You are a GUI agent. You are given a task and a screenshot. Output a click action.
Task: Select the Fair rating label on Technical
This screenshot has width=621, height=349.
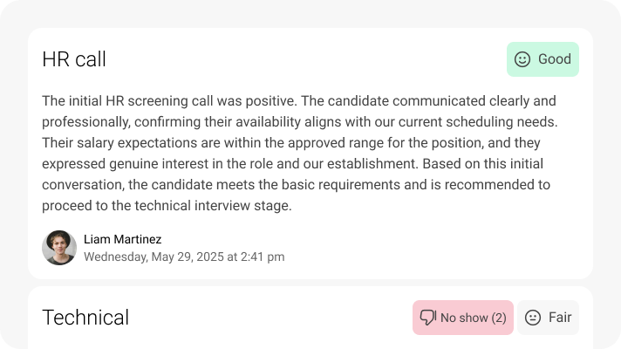click(x=560, y=318)
